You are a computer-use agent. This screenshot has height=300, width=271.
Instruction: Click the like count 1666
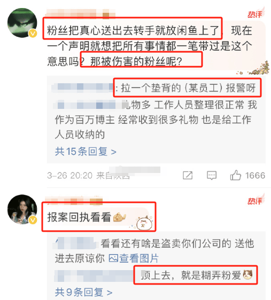255,176
